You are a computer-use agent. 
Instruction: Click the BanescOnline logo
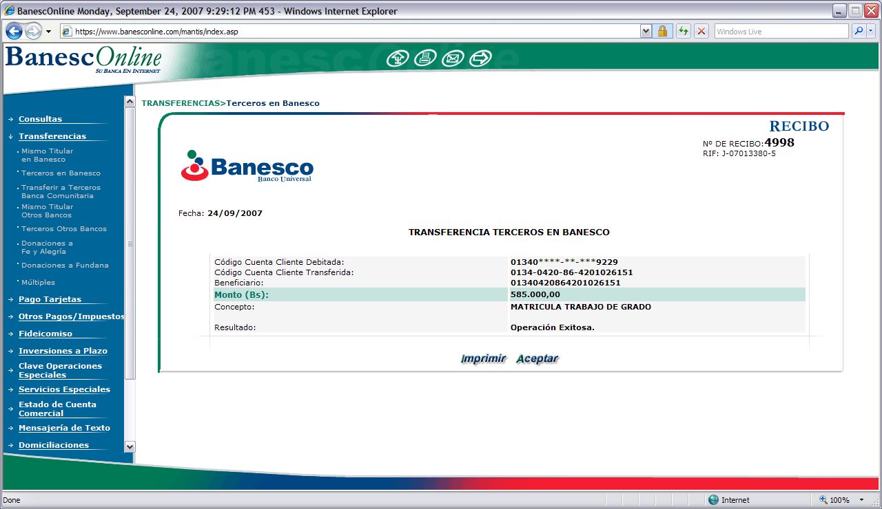tap(83, 59)
